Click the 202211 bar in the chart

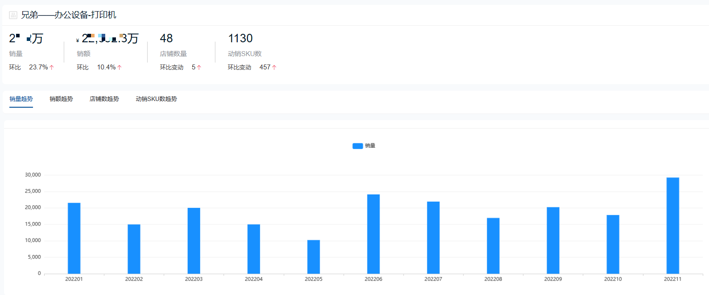672,225
